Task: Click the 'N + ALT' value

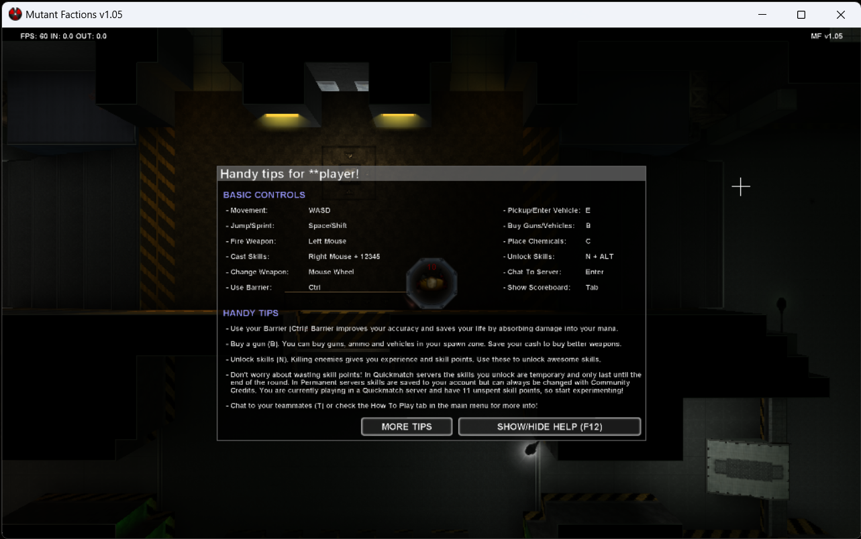Action: tap(599, 257)
